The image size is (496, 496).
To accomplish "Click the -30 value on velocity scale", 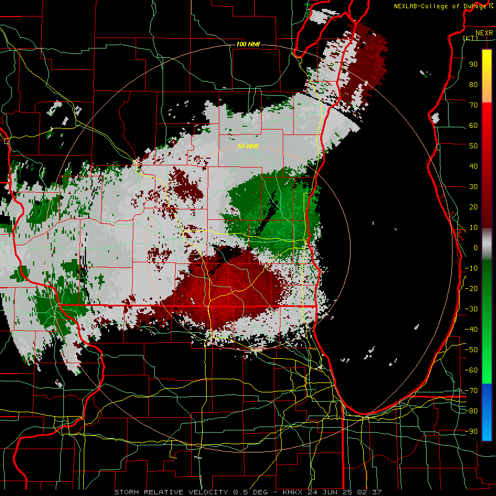I will (x=471, y=309).
